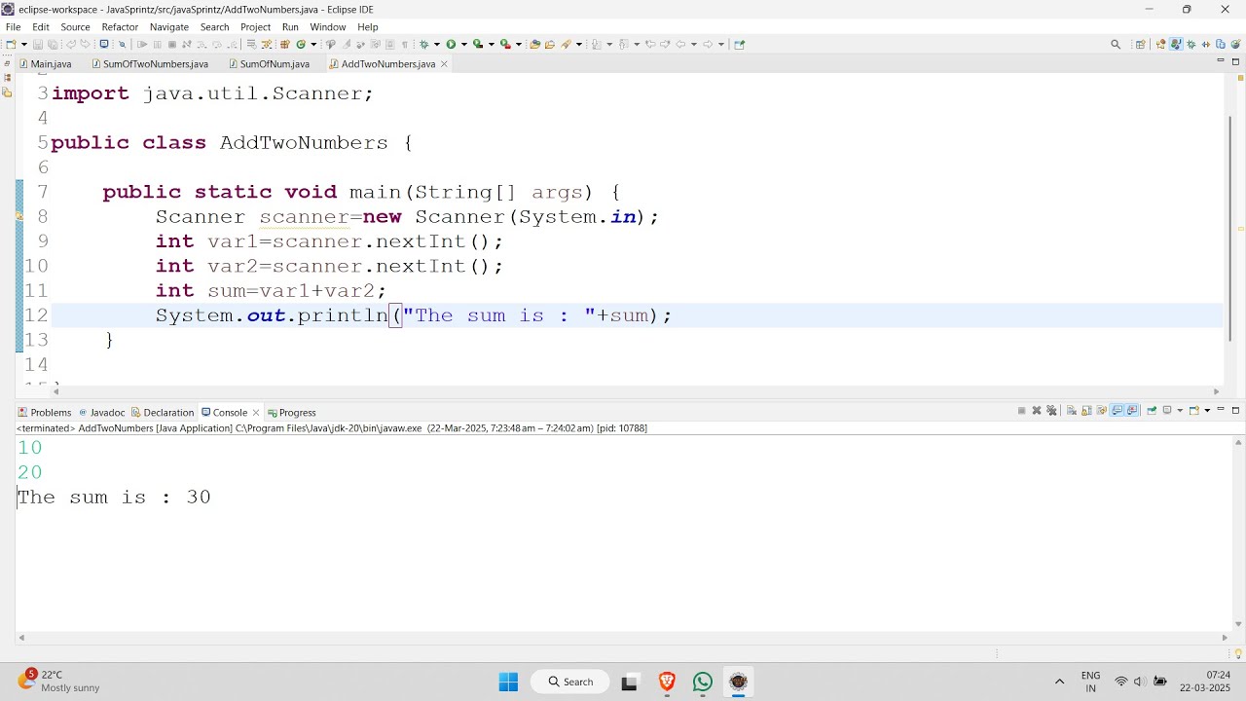Open the Brave browser taskbar icon
Screen dimensions: 1246x701
[x=667, y=682]
